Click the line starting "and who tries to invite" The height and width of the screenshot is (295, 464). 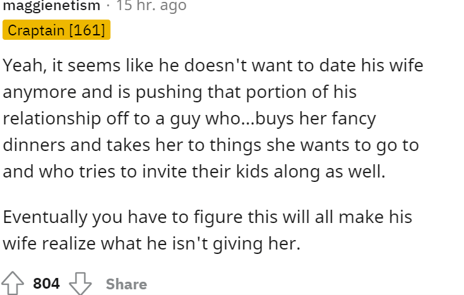tap(194, 172)
